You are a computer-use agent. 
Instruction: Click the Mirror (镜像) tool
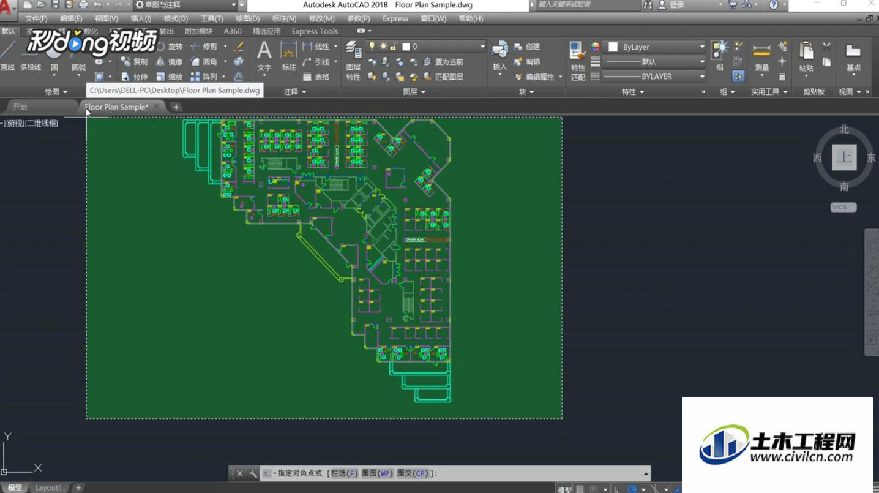(169, 62)
